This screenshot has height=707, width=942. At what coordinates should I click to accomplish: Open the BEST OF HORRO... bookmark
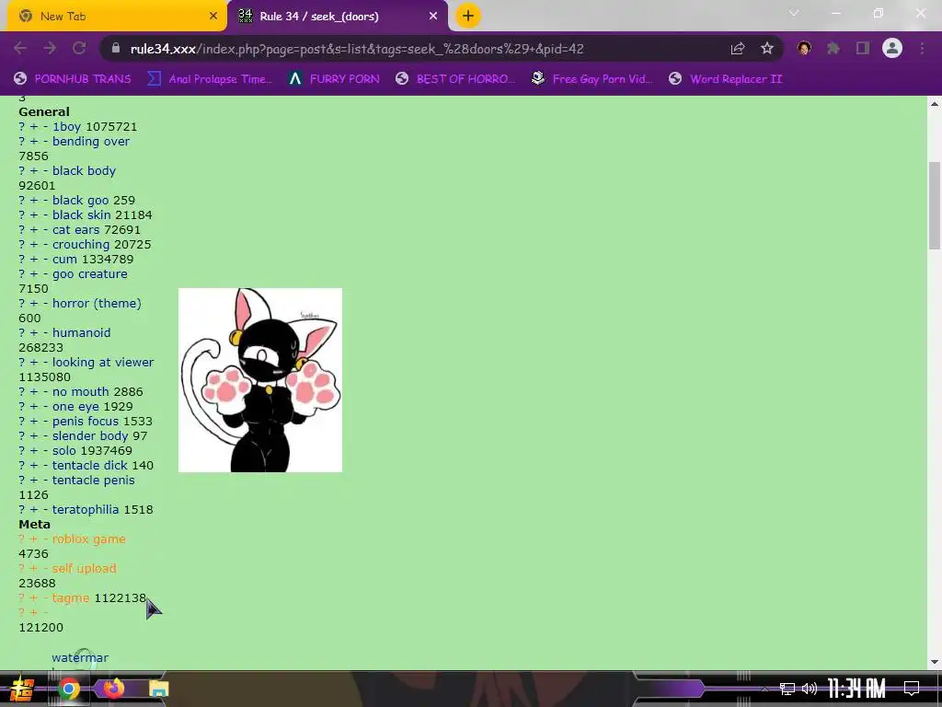pos(454,79)
